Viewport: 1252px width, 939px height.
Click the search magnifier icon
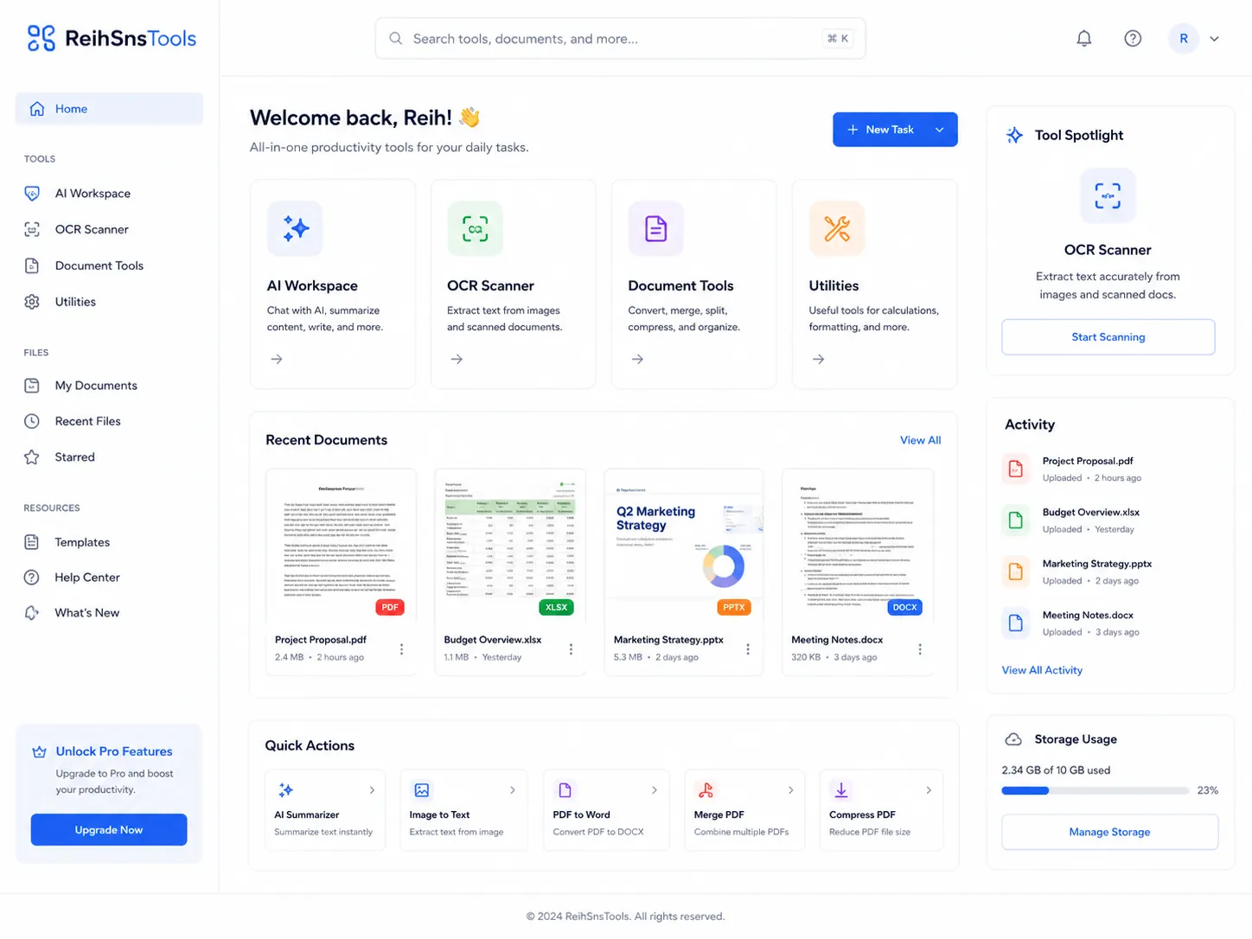pos(395,38)
